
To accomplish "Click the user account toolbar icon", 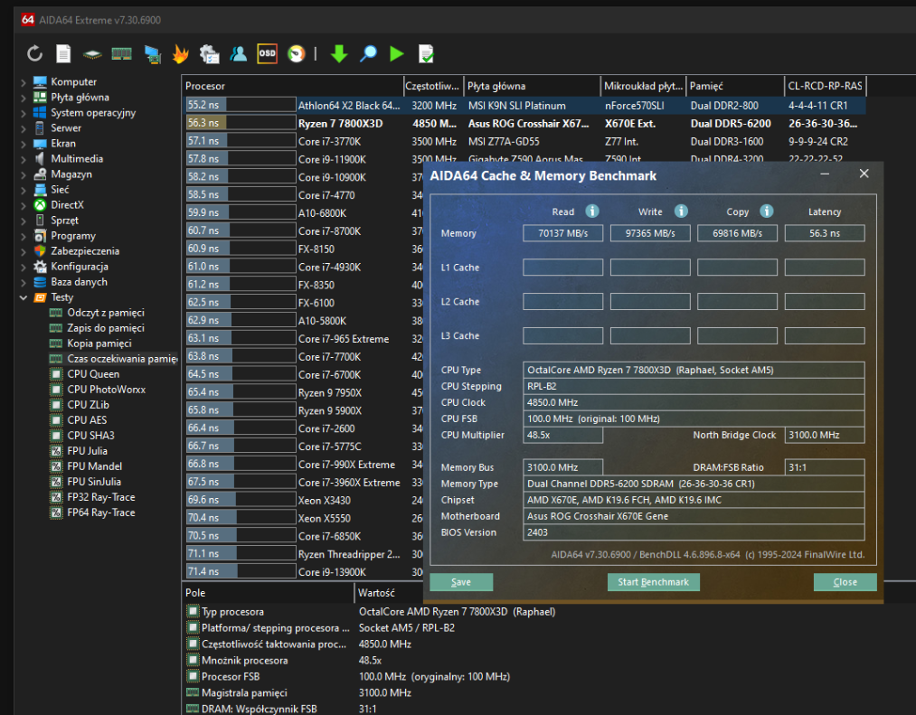I will click(x=239, y=53).
